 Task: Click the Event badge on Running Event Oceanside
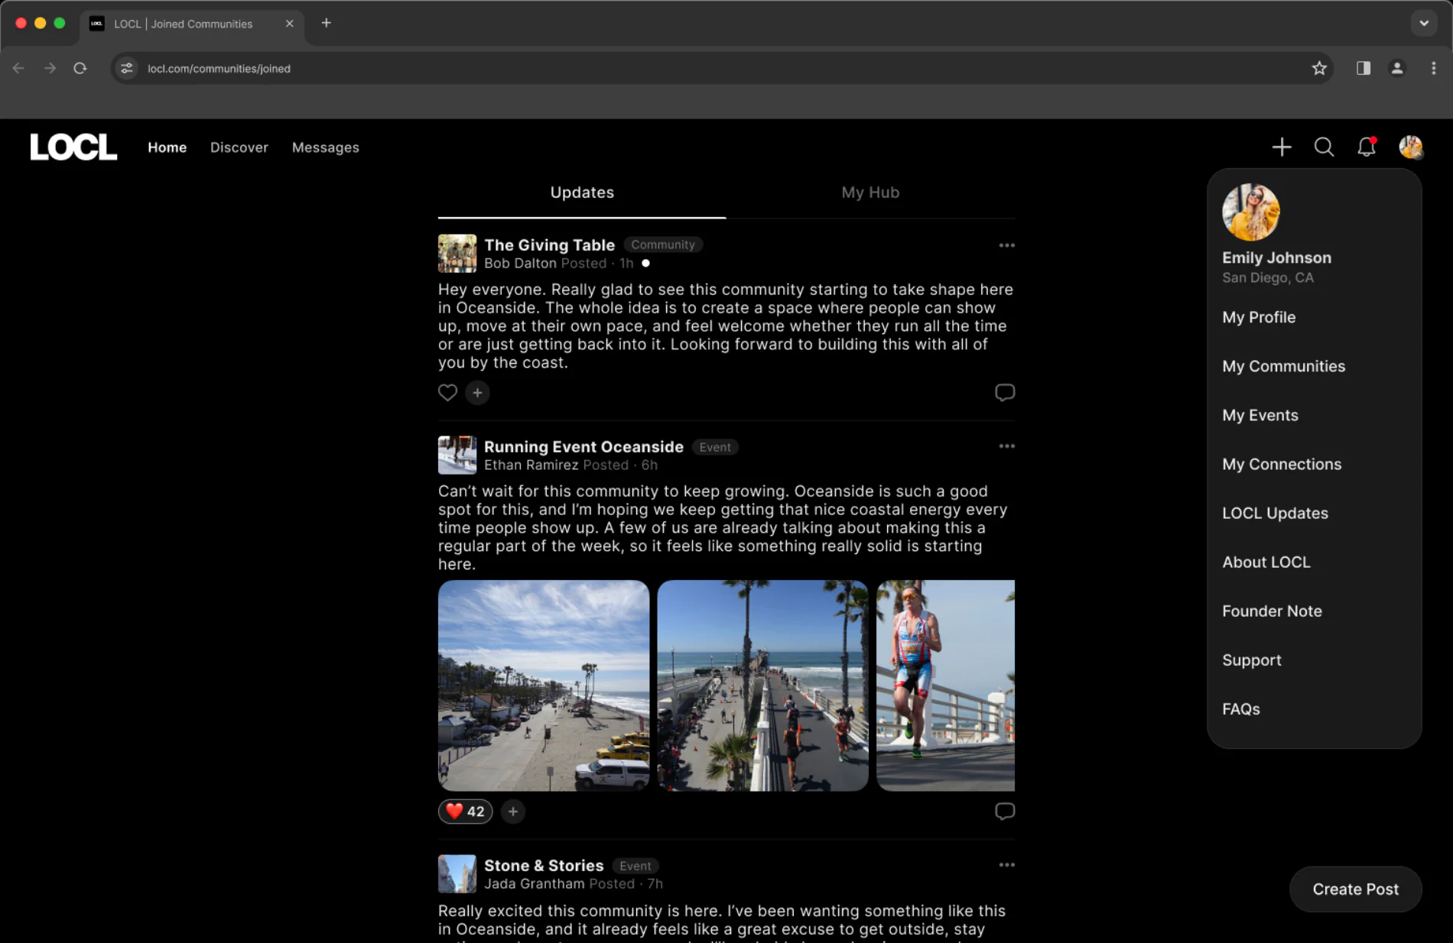tap(715, 447)
